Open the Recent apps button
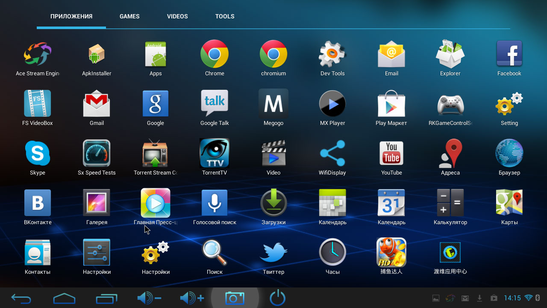 pos(107,298)
